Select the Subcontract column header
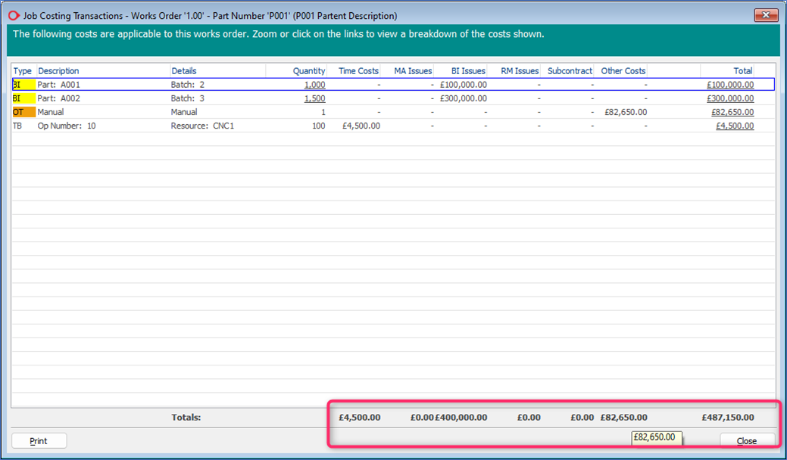This screenshot has height=460, width=787. coord(570,70)
